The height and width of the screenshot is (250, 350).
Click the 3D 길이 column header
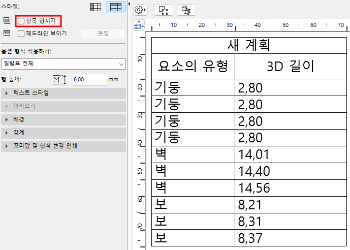pyautogui.click(x=291, y=66)
